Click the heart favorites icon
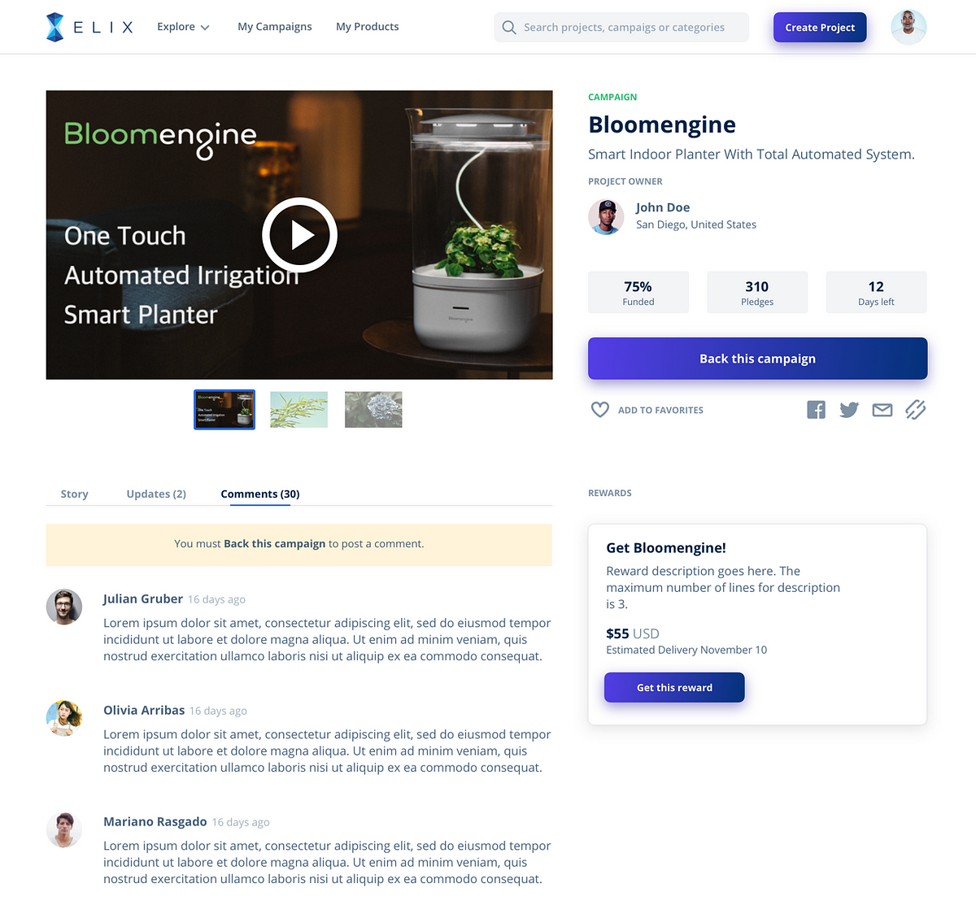The image size is (976, 914). (x=599, y=410)
